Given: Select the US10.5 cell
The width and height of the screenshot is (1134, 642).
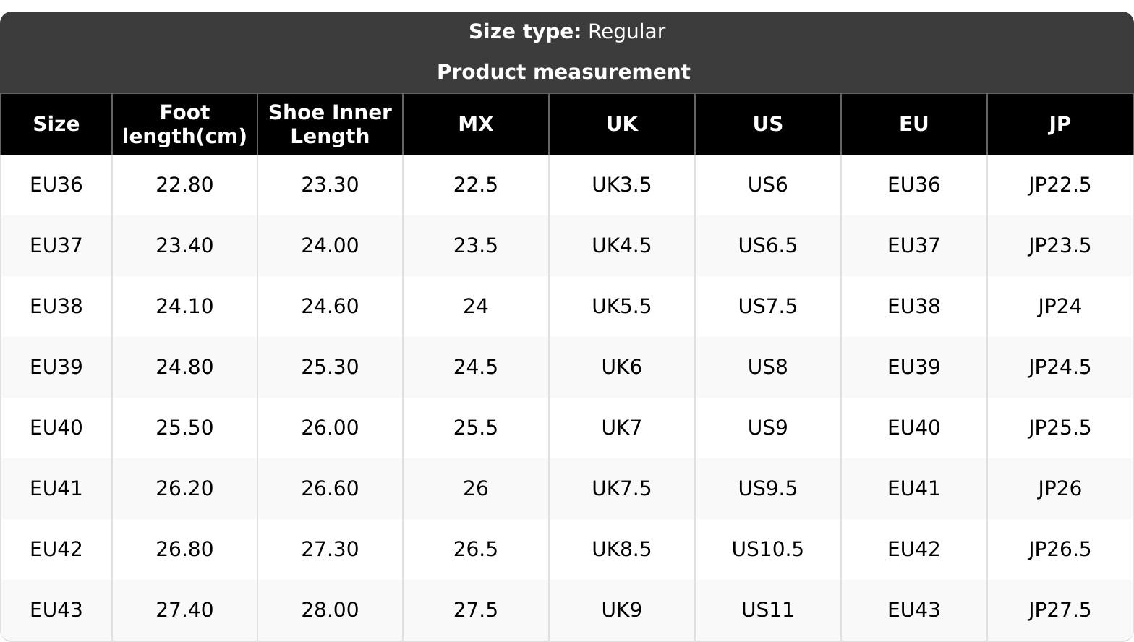Looking at the screenshot, I should 768,549.
